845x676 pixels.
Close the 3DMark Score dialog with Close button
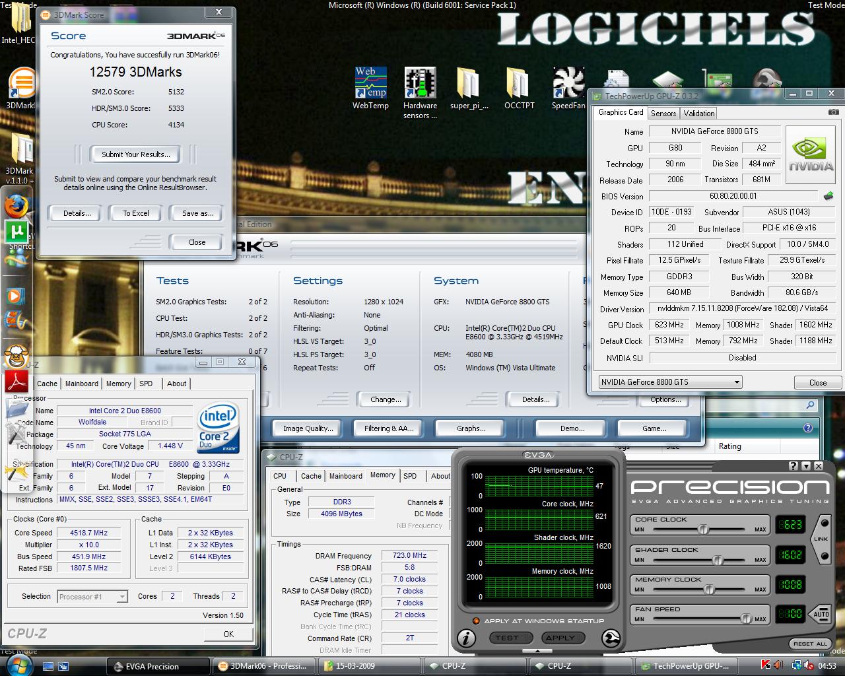[x=197, y=242]
